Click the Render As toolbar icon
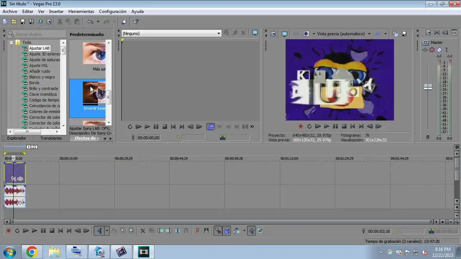 pos(40,22)
